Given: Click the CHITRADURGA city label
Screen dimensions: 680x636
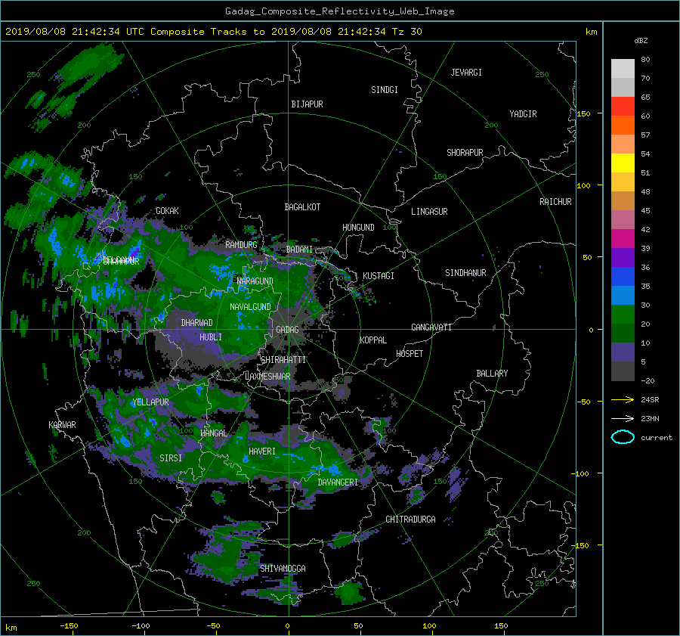Looking at the screenshot, I should click(411, 520).
